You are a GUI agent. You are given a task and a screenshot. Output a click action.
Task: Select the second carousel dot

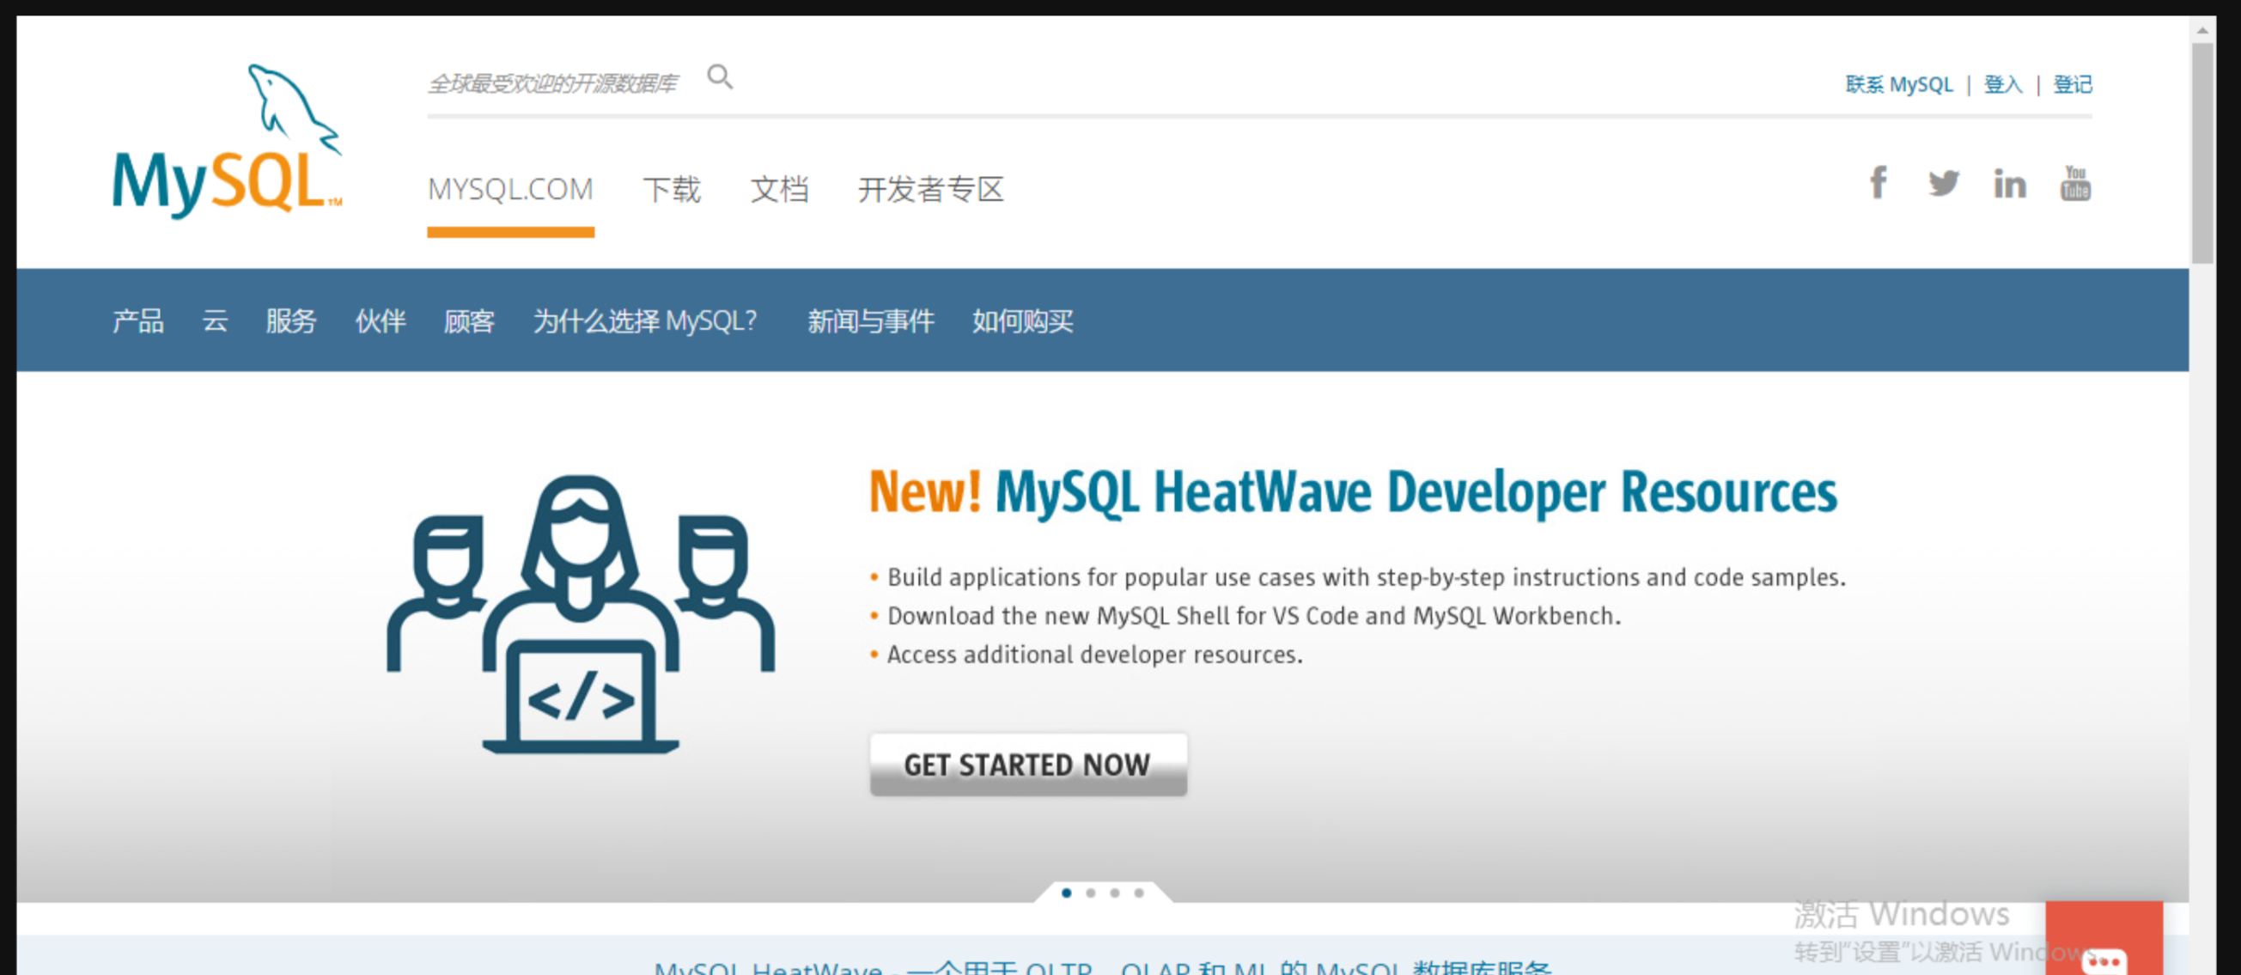point(1091,893)
